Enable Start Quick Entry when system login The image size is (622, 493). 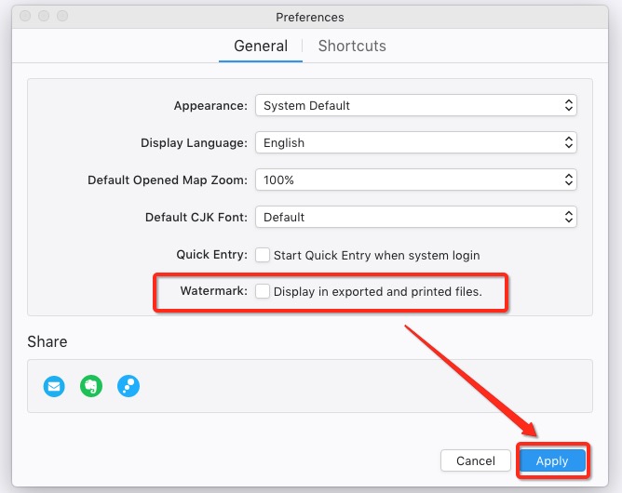(x=263, y=255)
